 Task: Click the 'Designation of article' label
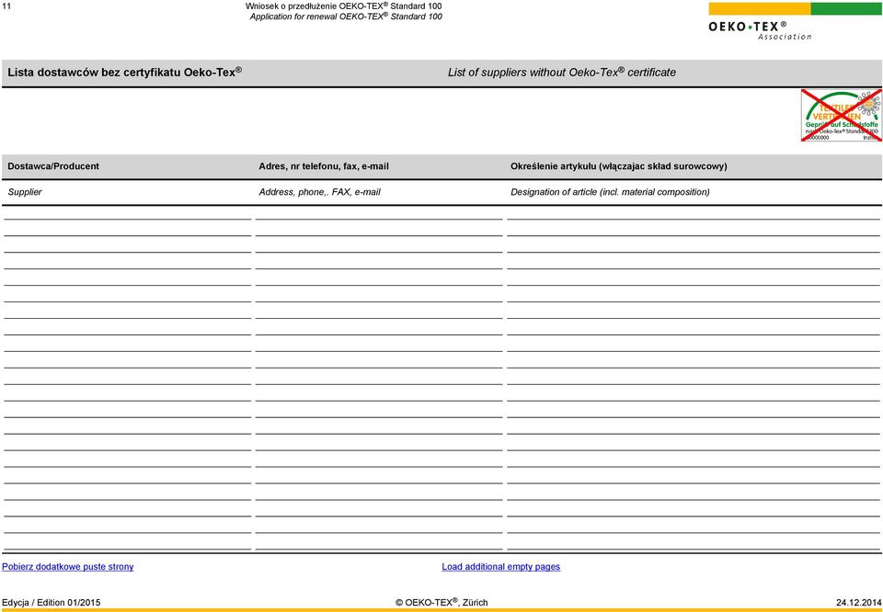(610, 192)
